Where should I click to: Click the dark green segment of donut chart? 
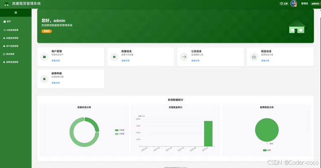[x=95, y=123]
